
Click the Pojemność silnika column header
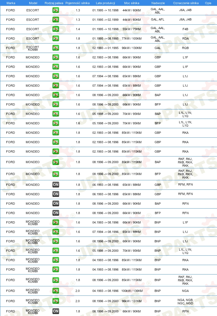tap(77, 3)
